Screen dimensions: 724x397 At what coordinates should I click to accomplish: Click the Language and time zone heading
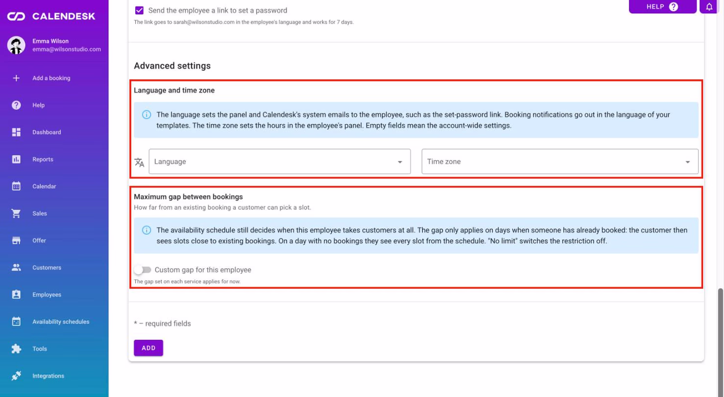tap(174, 90)
